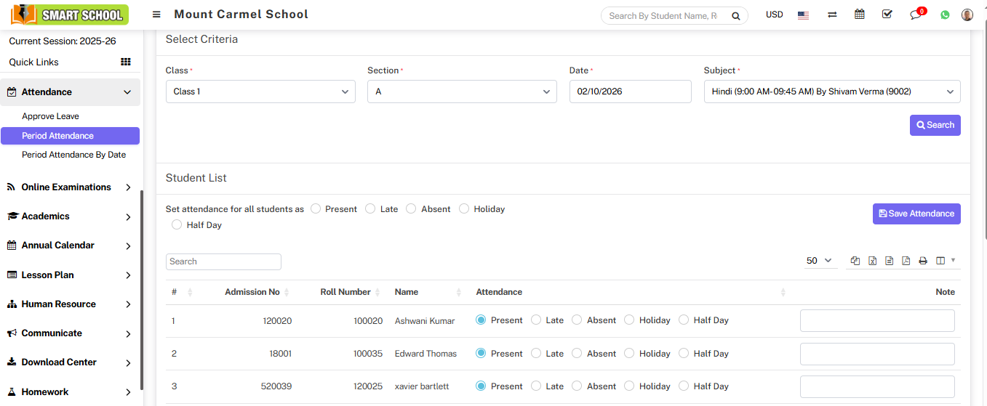Click the Date field showing 02/10/2026
Screen dimensions: 987x406
pos(629,92)
